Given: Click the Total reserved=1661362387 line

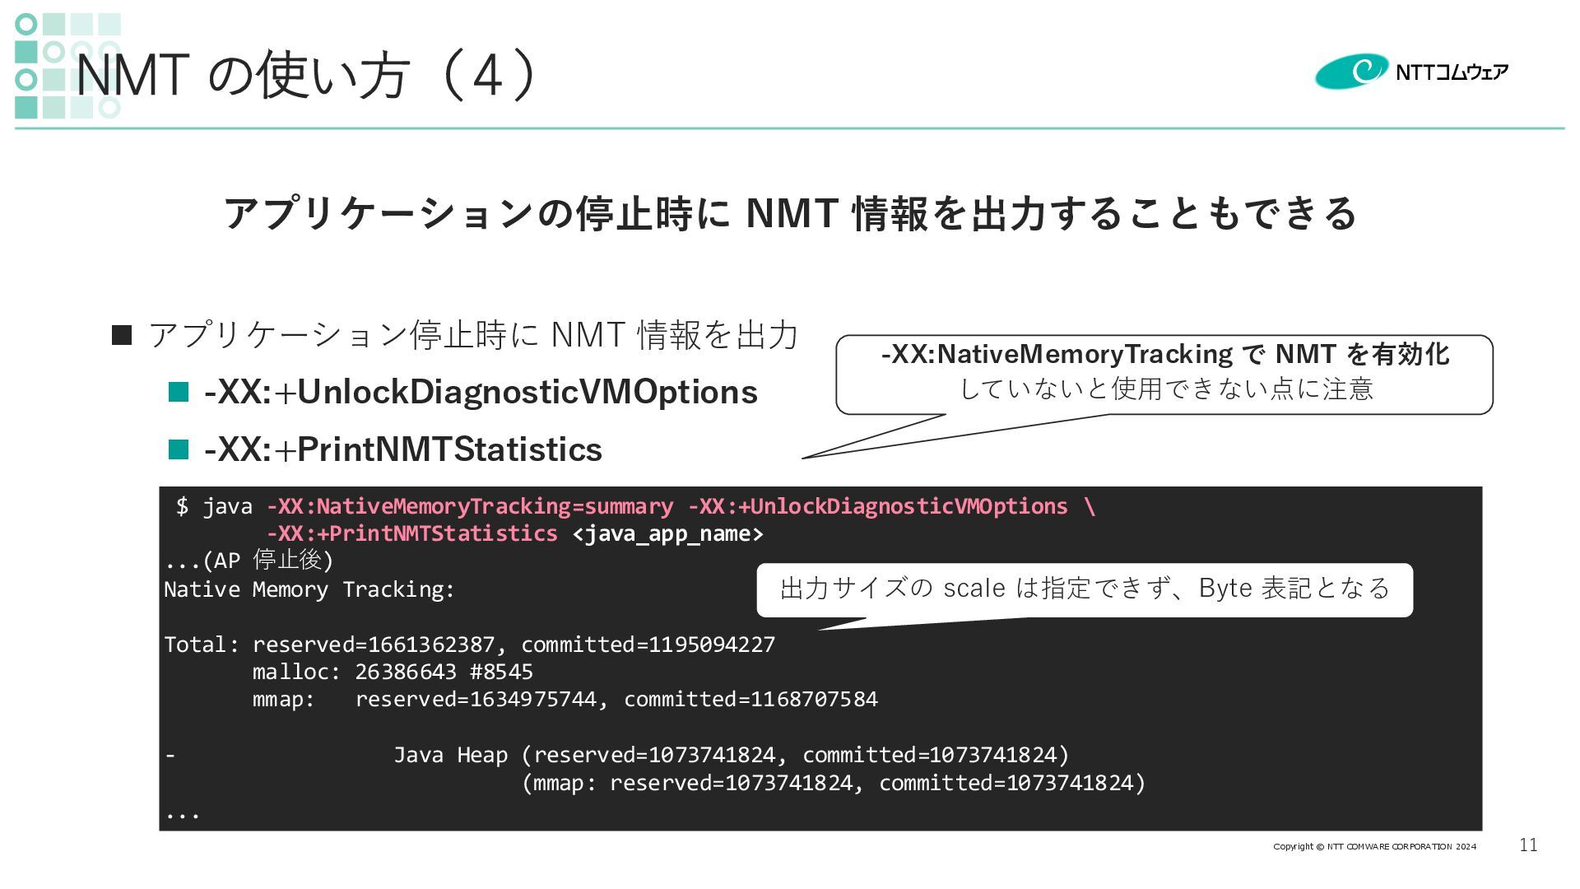Looking at the screenshot, I should tap(469, 644).
